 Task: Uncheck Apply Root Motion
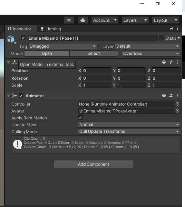(80, 118)
